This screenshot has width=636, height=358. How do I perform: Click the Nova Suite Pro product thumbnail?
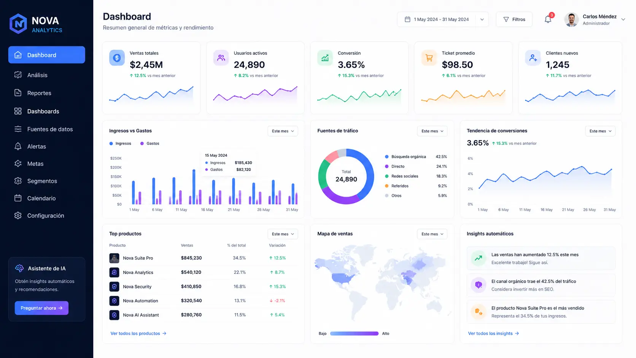tap(114, 258)
